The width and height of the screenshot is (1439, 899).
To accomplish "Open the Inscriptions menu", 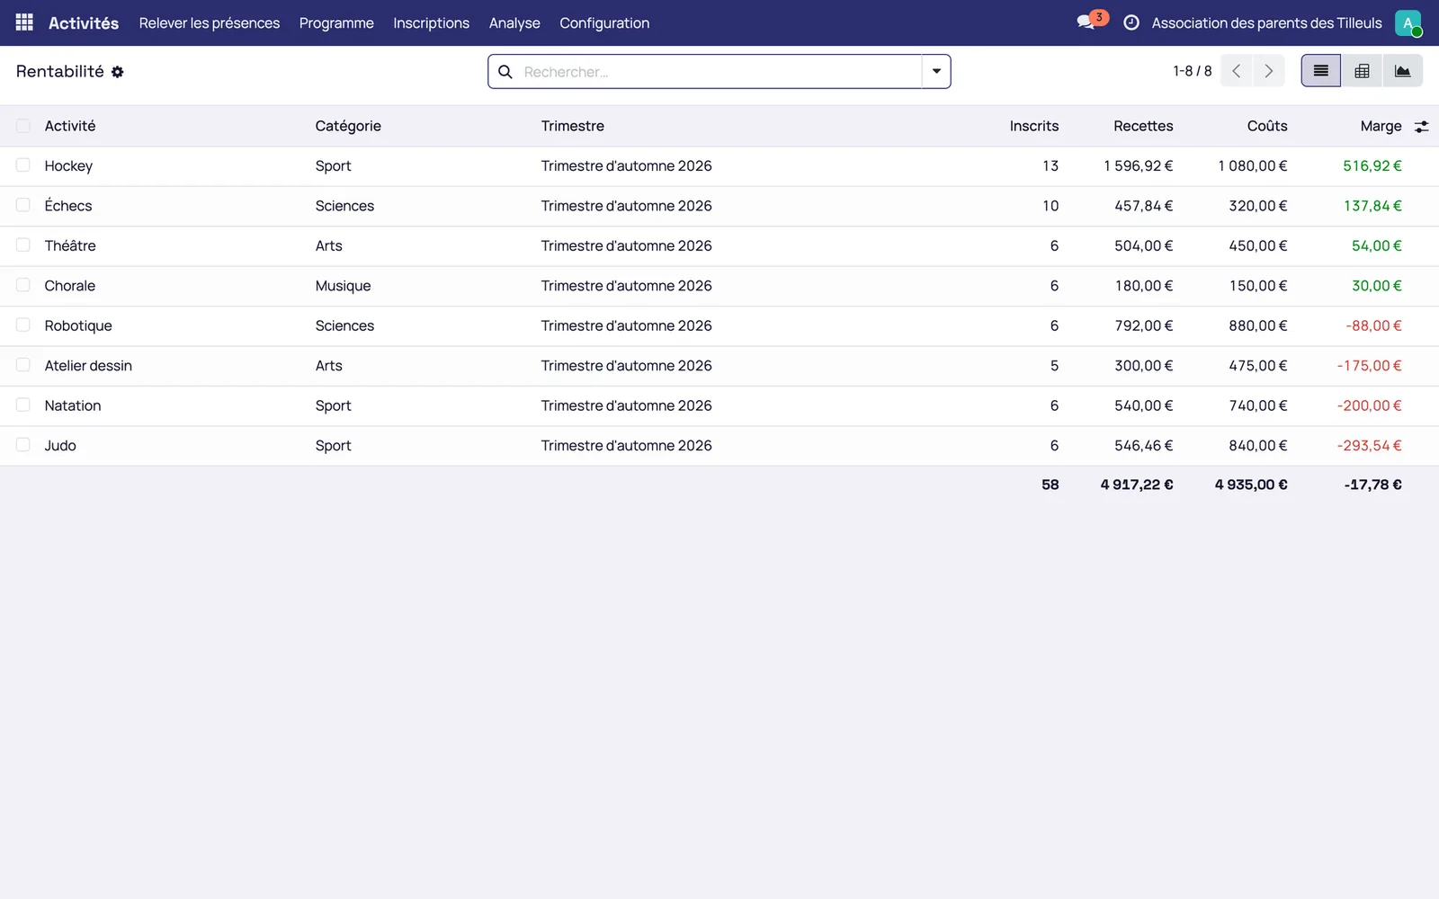I will pyautogui.click(x=431, y=22).
